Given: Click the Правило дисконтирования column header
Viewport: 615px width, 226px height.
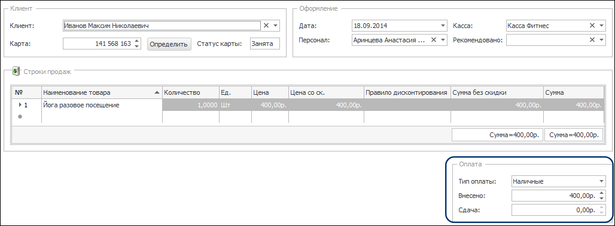Looking at the screenshot, I should 407,92.
